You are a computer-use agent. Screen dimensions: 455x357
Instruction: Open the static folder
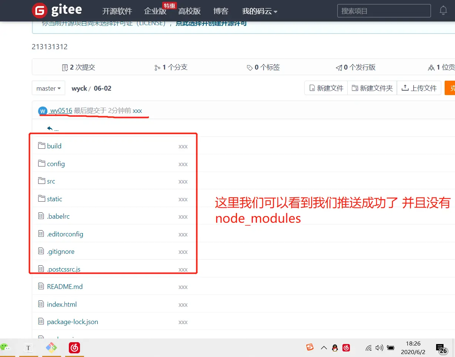pyautogui.click(x=54, y=199)
